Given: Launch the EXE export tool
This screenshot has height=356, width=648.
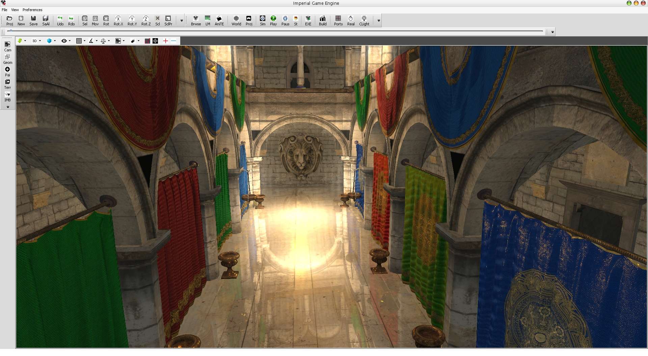Looking at the screenshot, I should [x=308, y=20].
